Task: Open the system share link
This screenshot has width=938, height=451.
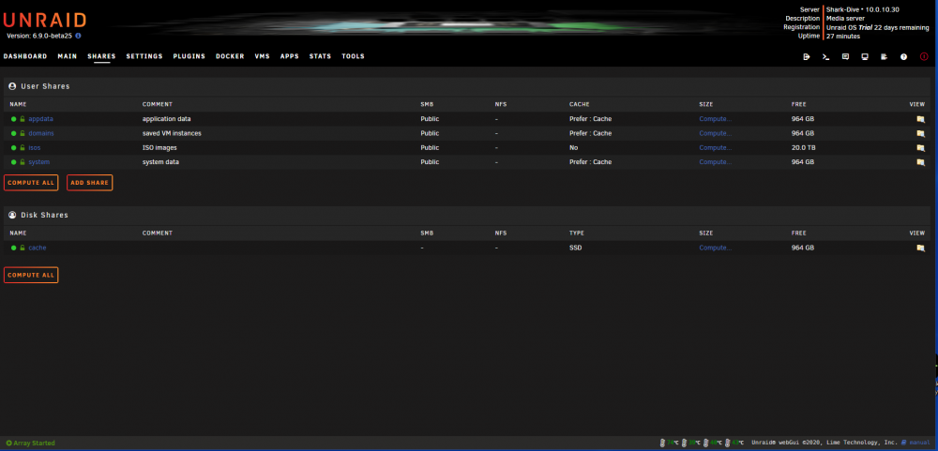Action: (x=38, y=162)
